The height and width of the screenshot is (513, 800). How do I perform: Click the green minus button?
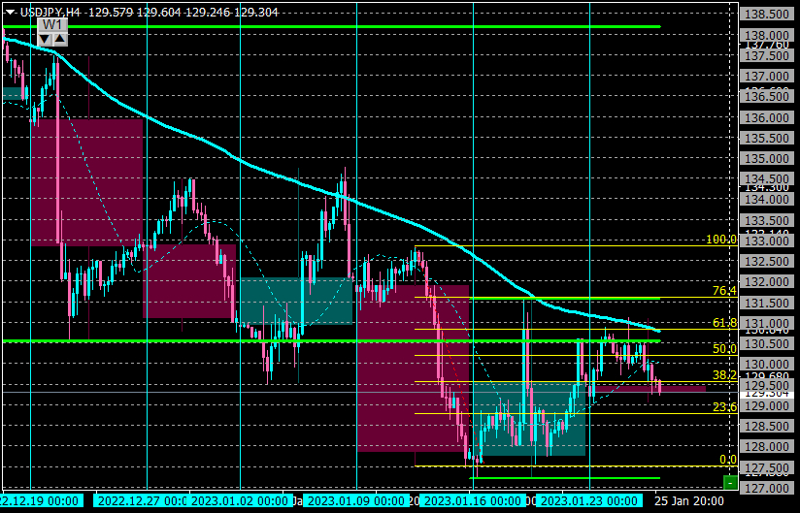pyautogui.click(x=731, y=482)
